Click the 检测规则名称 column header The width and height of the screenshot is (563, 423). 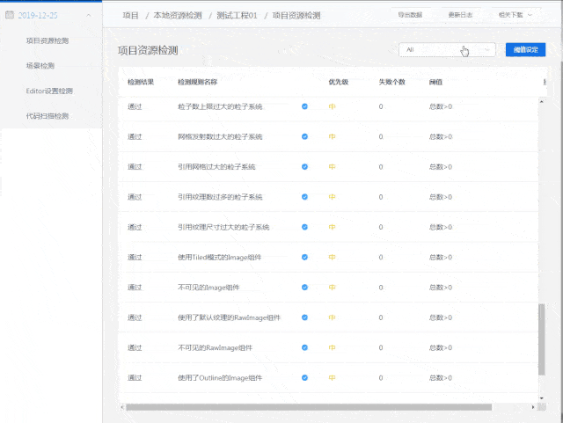[197, 82]
